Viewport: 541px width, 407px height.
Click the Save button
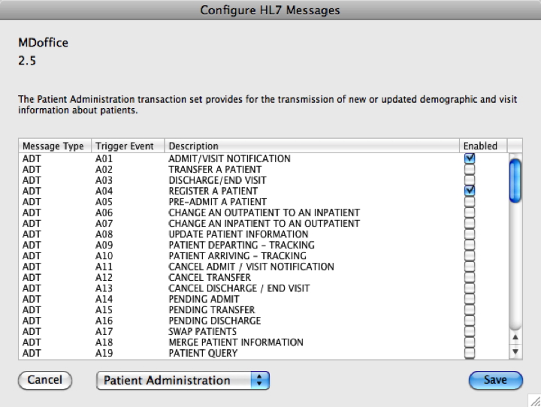pyautogui.click(x=494, y=380)
